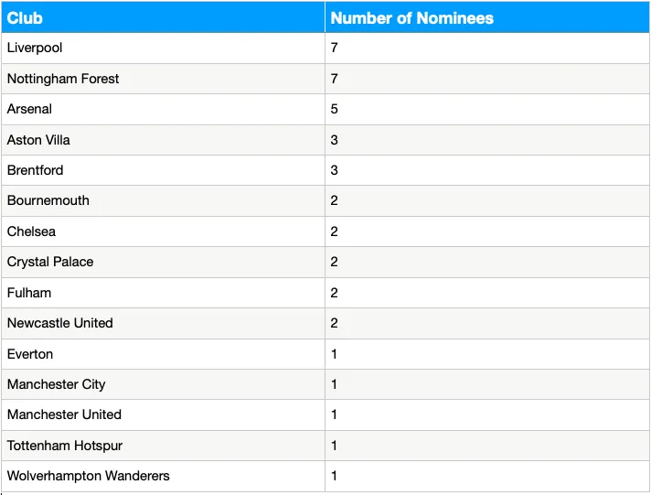Screen dimensions: 651x495
Task: Select Everton's nominee count cell
Action: [335, 354]
